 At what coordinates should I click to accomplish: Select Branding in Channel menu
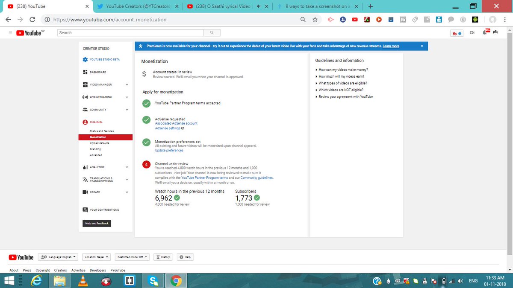click(95, 149)
